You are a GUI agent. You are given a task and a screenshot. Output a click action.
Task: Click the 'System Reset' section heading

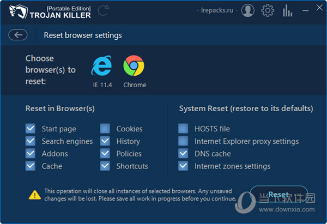246,108
